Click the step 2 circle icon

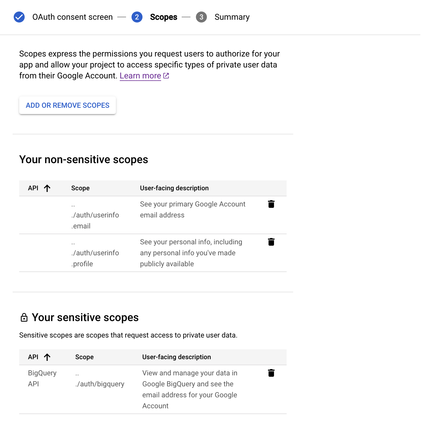[137, 17]
